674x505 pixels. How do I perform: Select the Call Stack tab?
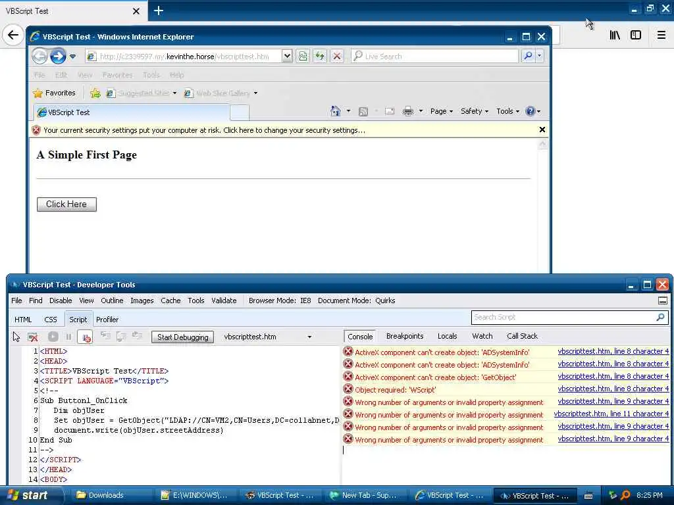[522, 336]
